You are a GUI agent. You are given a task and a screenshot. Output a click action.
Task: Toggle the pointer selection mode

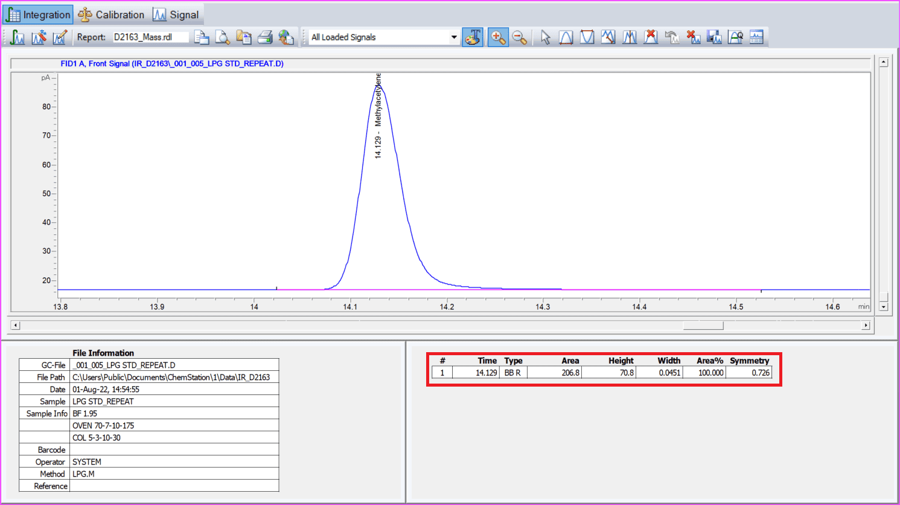(x=545, y=37)
